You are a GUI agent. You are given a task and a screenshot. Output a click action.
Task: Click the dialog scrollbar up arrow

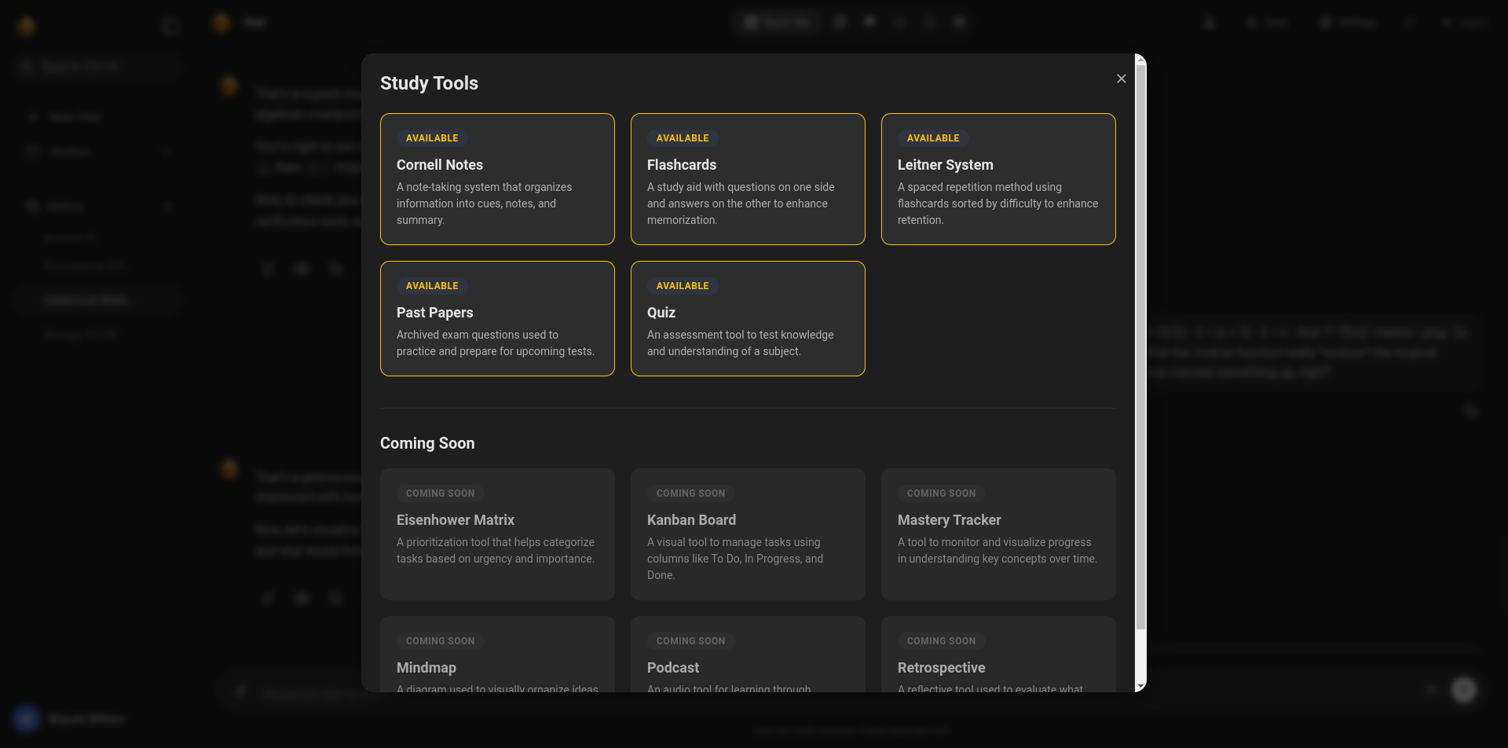coord(1140,60)
